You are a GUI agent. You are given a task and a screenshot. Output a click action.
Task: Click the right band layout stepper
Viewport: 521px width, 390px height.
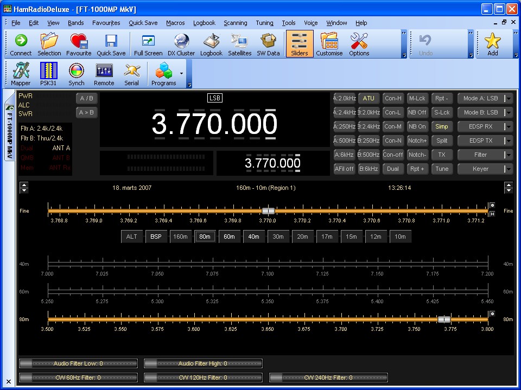coord(509,188)
